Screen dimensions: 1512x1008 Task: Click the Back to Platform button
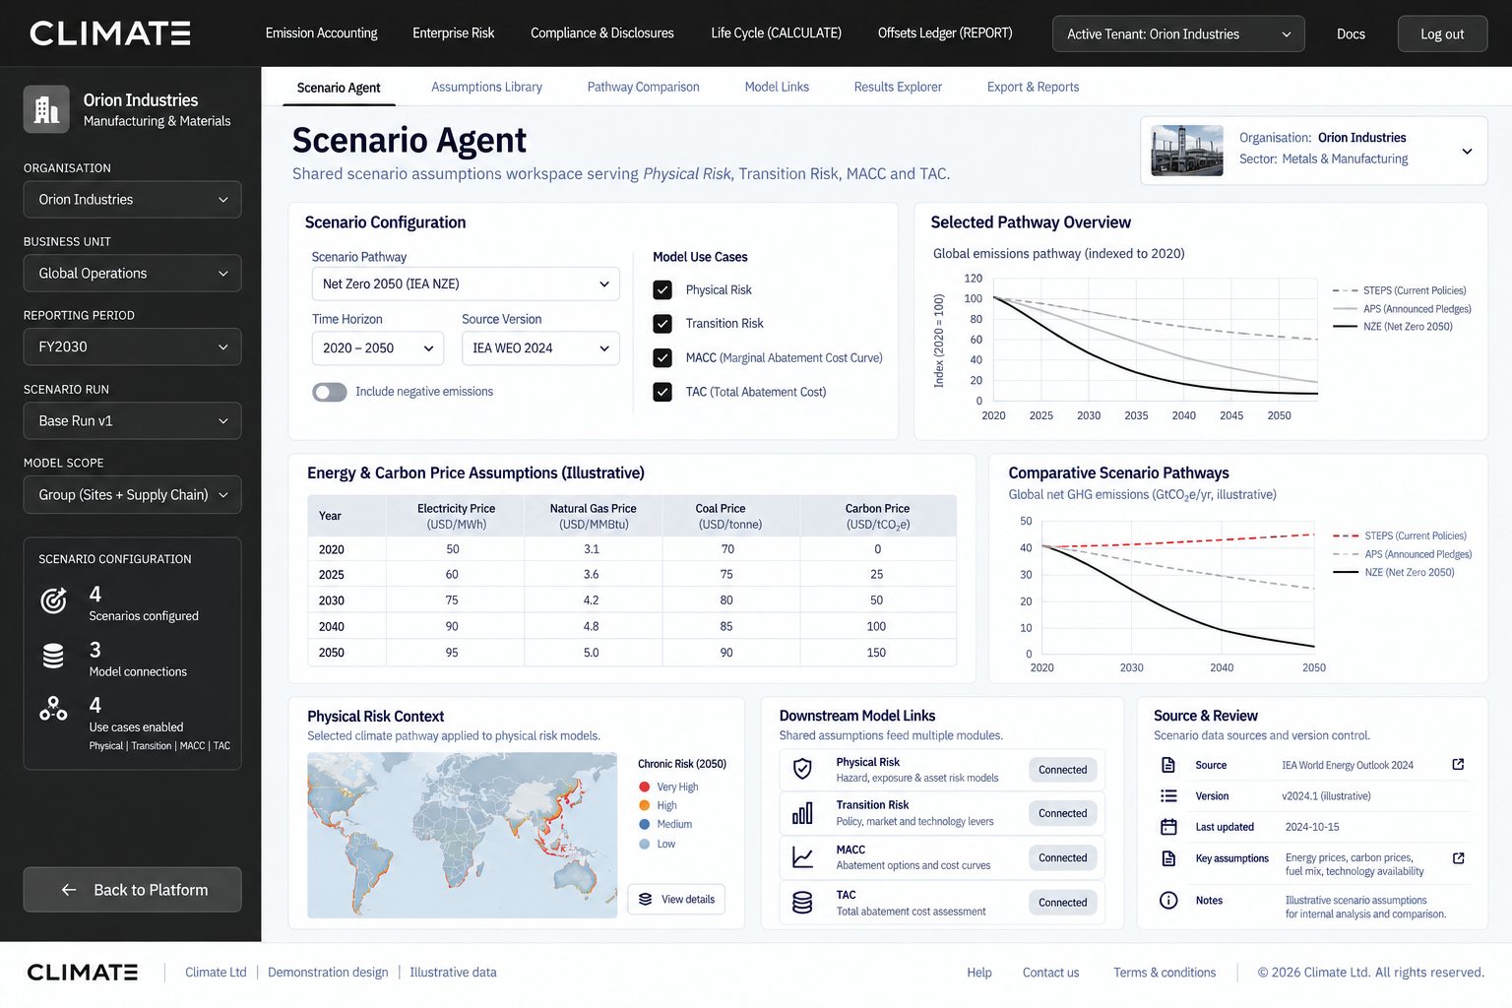133,890
